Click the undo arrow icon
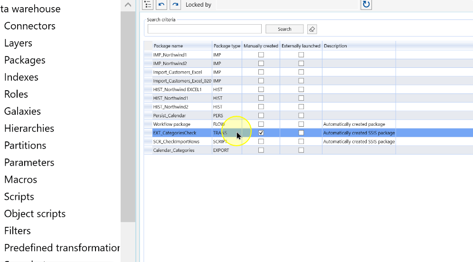 tap(161, 5)
